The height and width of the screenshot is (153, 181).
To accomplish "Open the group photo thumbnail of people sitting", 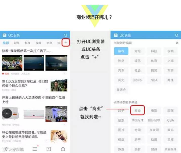I will (x=12, y=63).
